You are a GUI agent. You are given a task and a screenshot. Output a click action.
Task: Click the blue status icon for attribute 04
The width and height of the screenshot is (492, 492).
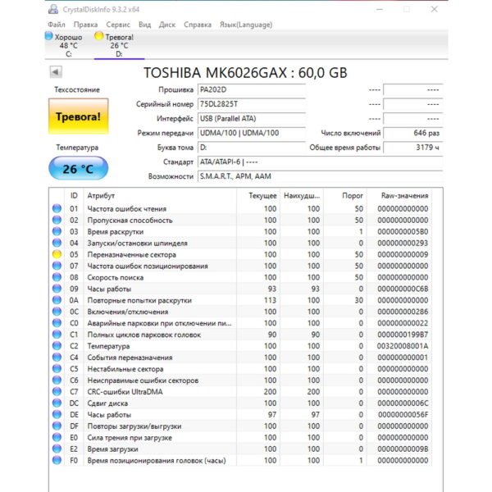(57, 244)
